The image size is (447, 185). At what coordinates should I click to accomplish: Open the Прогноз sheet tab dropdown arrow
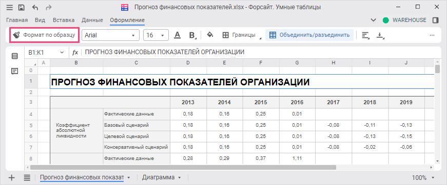(x=129, y=178)
